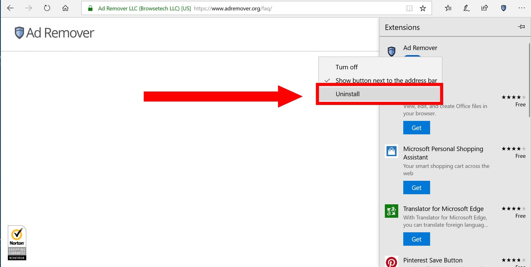Refresh the current page

pos(47,8)
